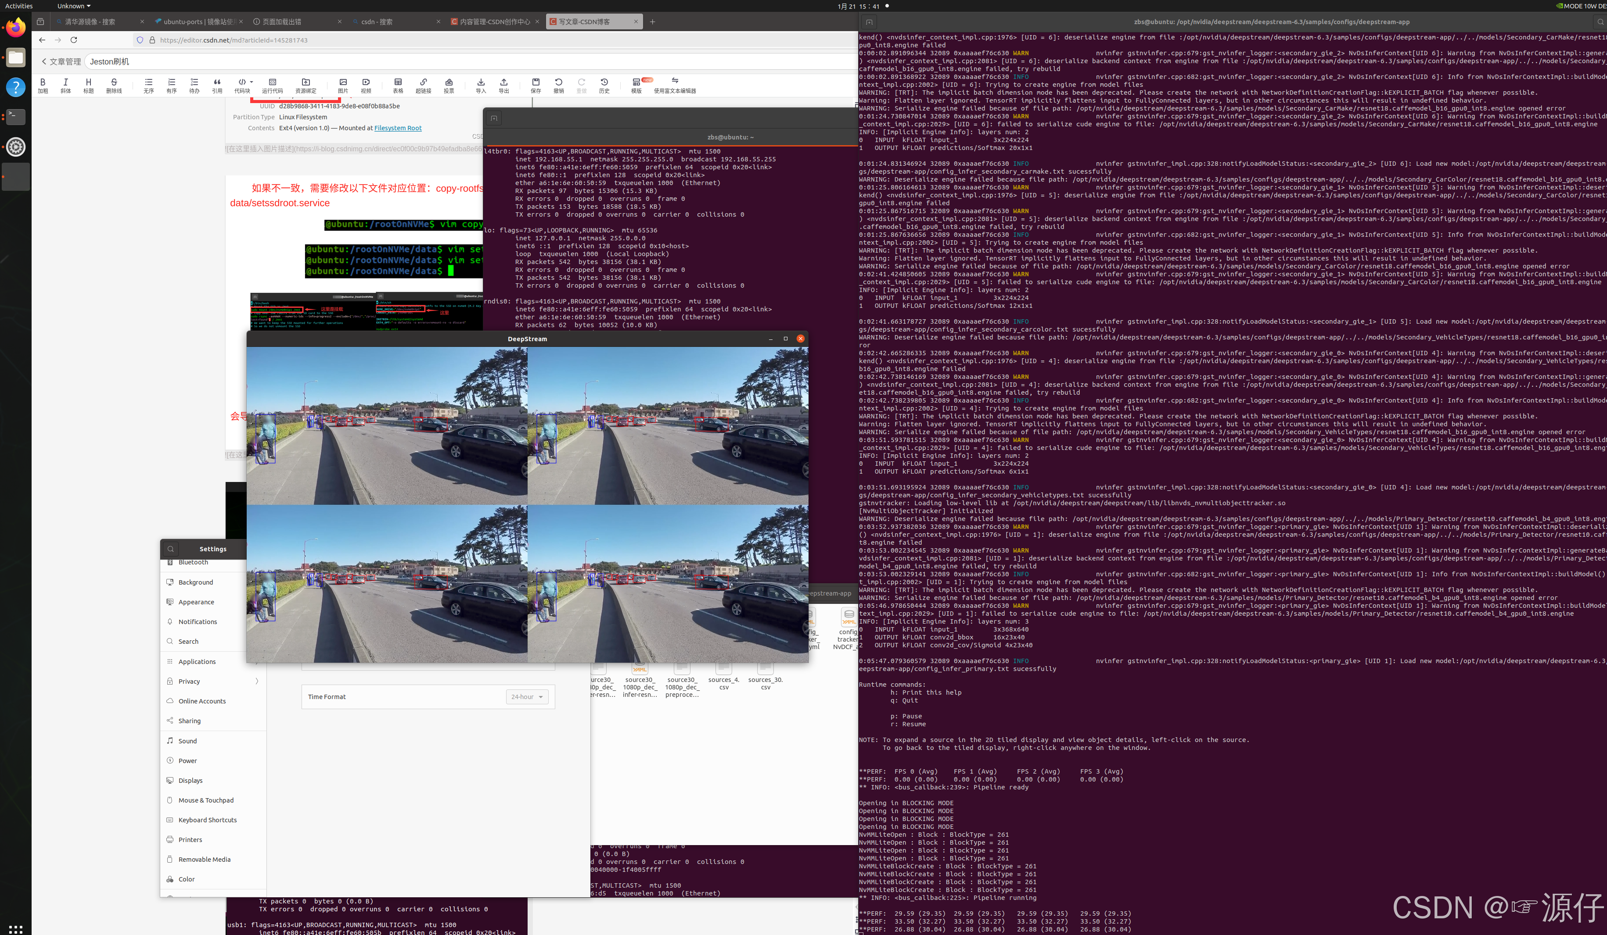Select the sources_4.csv file in Files
The width and height of the screenshot is (1607, 935).
[724, 676]
